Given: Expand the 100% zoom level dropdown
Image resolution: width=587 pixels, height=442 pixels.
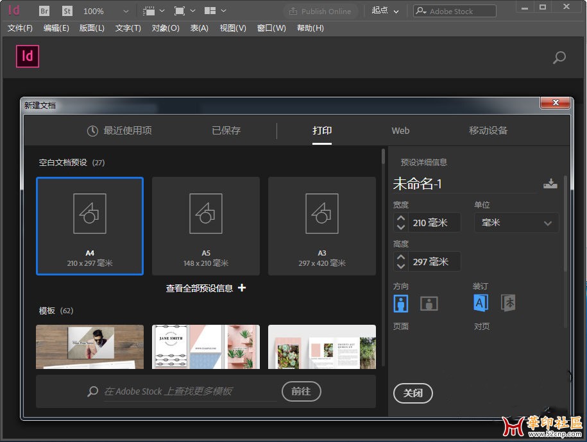Looking at the screenshot, I should [x=125, y=11].
